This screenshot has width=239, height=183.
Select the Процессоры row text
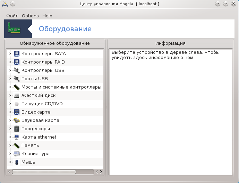tap(35, 129)
